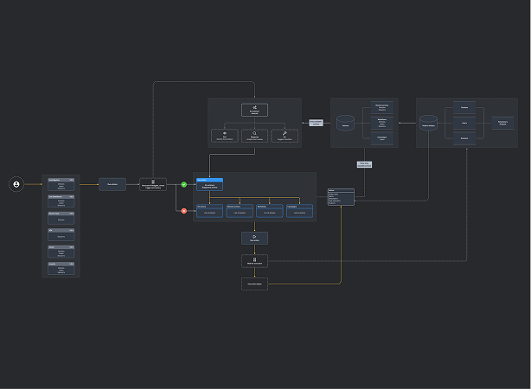
Task: Click the Run actions node
Action: click(x=112, y=184)
